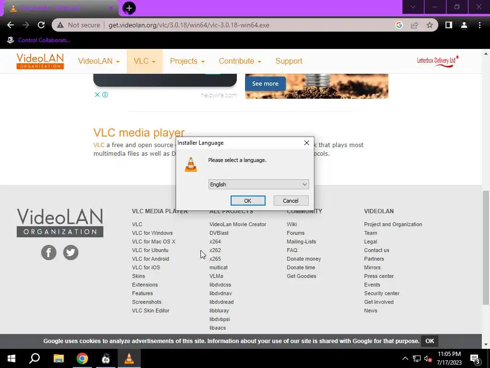Open the Wiki community link

(292, 224)
